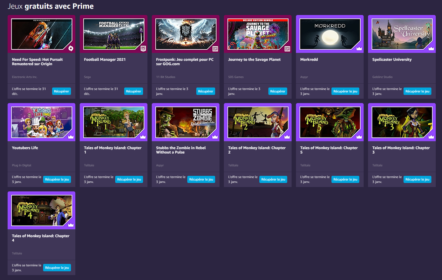Click crown icon on Stubbs the Zombie
Viewport: 442px width, 280px height.
(x=215, y=137)
